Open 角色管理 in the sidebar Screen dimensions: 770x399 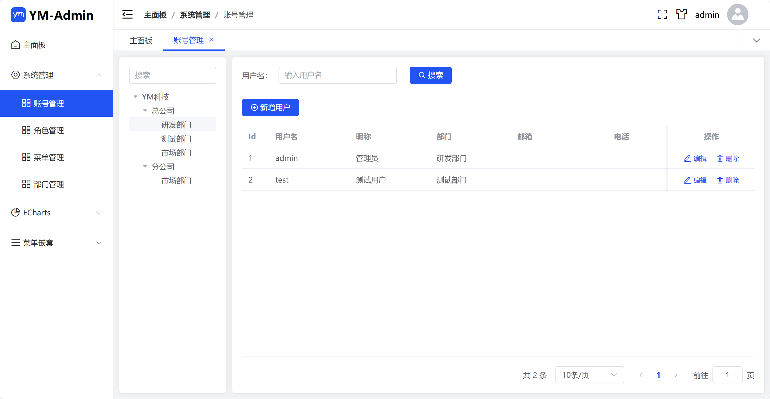48,130
